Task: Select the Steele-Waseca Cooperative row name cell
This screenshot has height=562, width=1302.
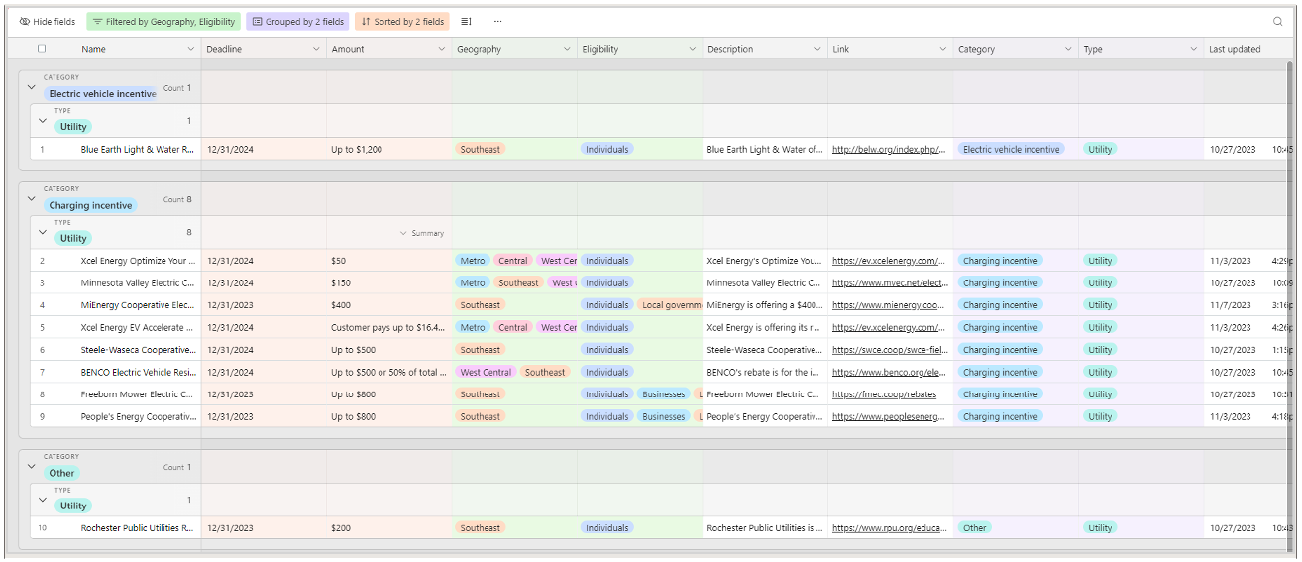Action: pyautogui.click(x=138, y=350)
